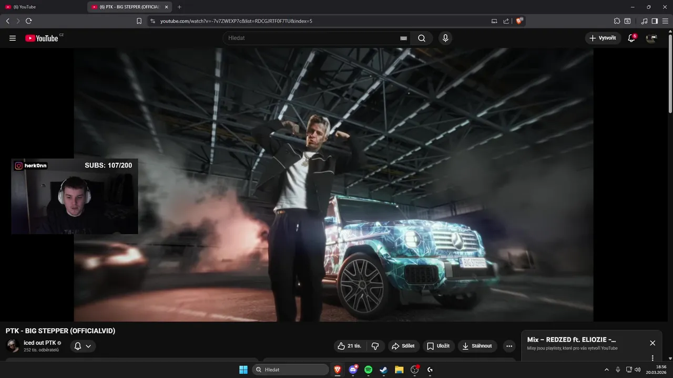Open Steam from the taskbar
Viewport: 673px width, 378px height.
pyautogui.click(x=383, y=370)
